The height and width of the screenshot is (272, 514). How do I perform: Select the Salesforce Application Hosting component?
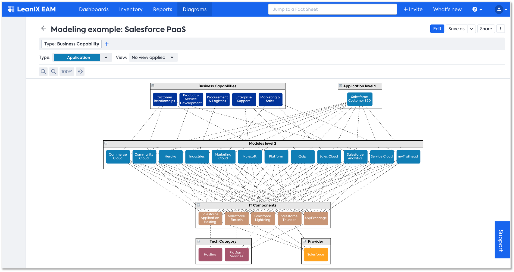click(x=210, y=218)
